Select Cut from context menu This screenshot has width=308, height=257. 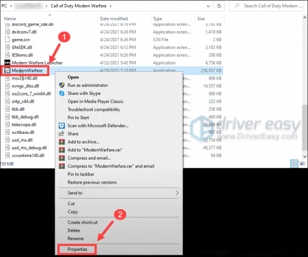(71, 204)
